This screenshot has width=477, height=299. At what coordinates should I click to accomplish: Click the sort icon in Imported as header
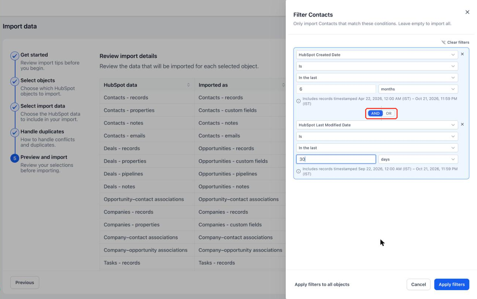click(x=283, y=85)
